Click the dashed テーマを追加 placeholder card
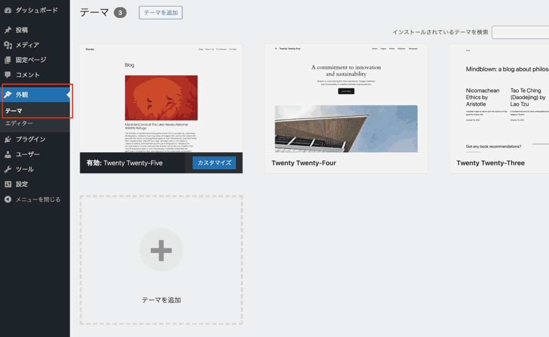This screenshot has height=337, width=549. pos(161,260)
